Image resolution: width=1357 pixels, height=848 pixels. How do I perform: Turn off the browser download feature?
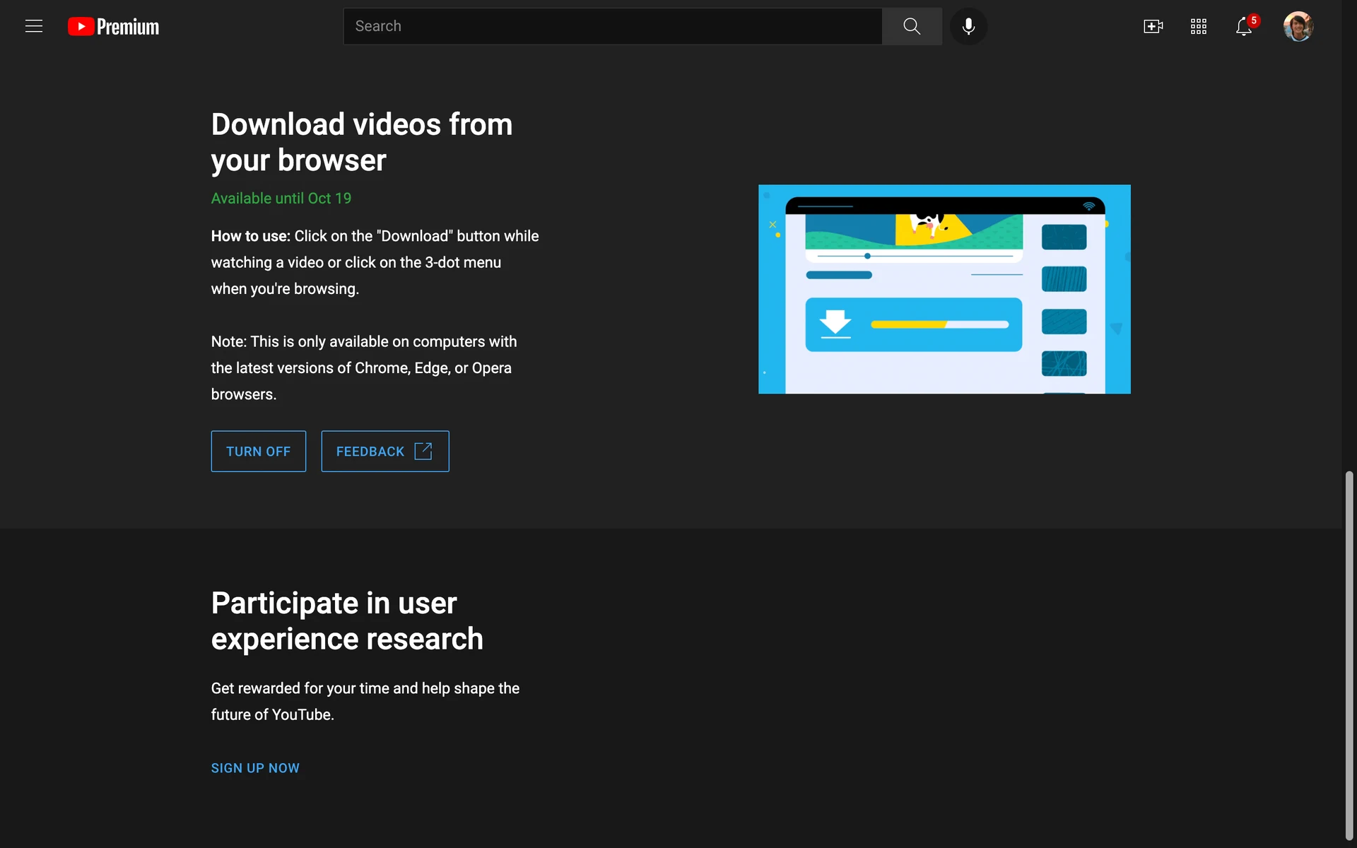click(x=258, y=451)
